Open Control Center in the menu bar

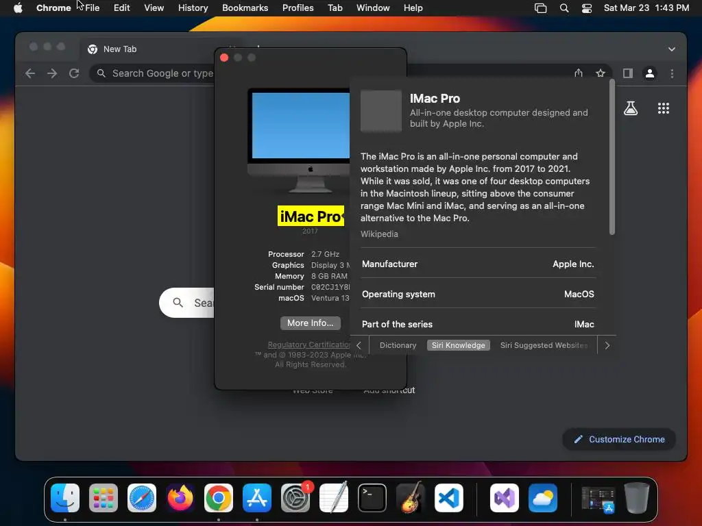pyautogui.click(x=587, y=8)
